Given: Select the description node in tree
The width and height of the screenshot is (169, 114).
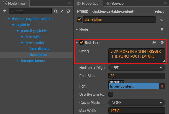Looking at the screenshot, I should click(39, 55).
